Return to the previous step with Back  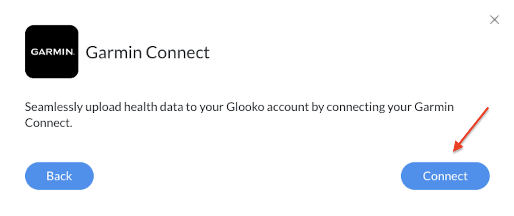59,176
